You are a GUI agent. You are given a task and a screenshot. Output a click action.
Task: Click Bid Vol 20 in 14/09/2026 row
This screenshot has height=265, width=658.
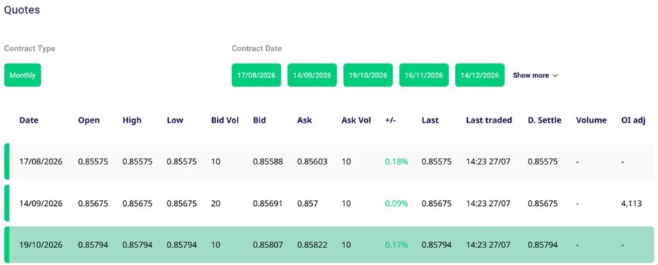[215, 204]
